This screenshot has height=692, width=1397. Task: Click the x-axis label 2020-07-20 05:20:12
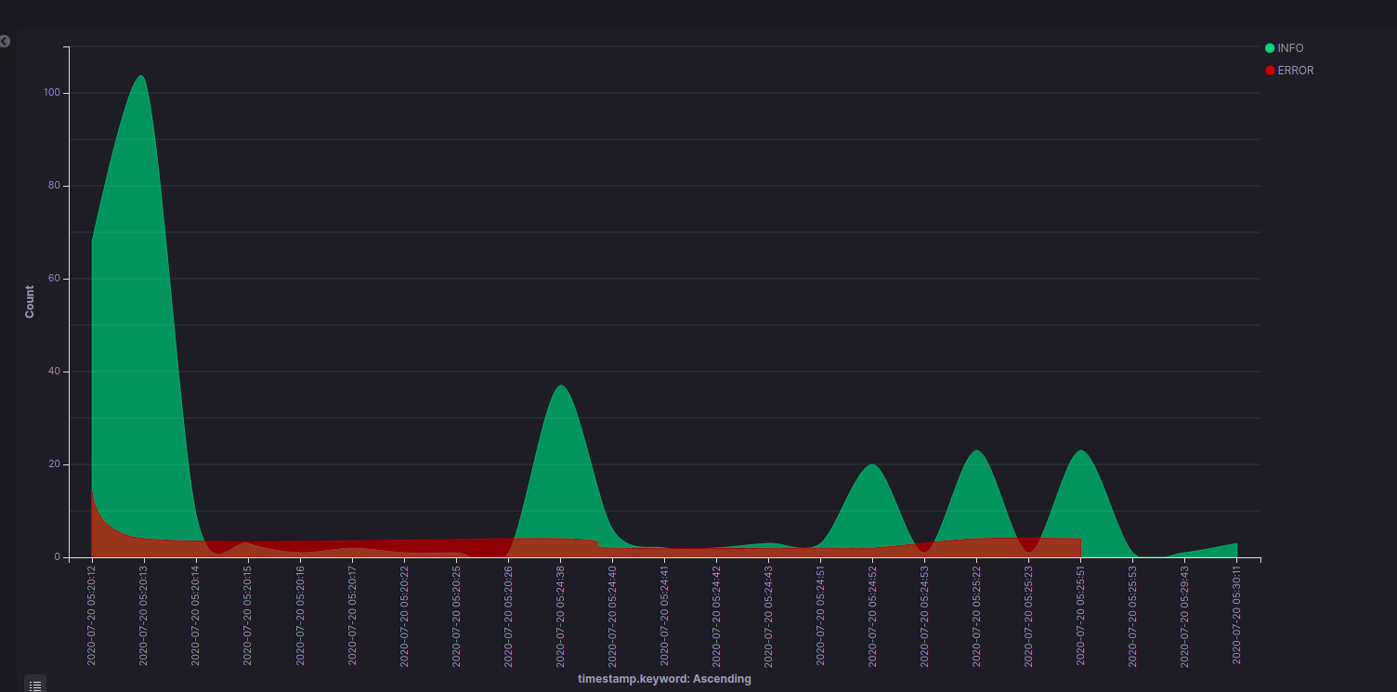(92, 615)
